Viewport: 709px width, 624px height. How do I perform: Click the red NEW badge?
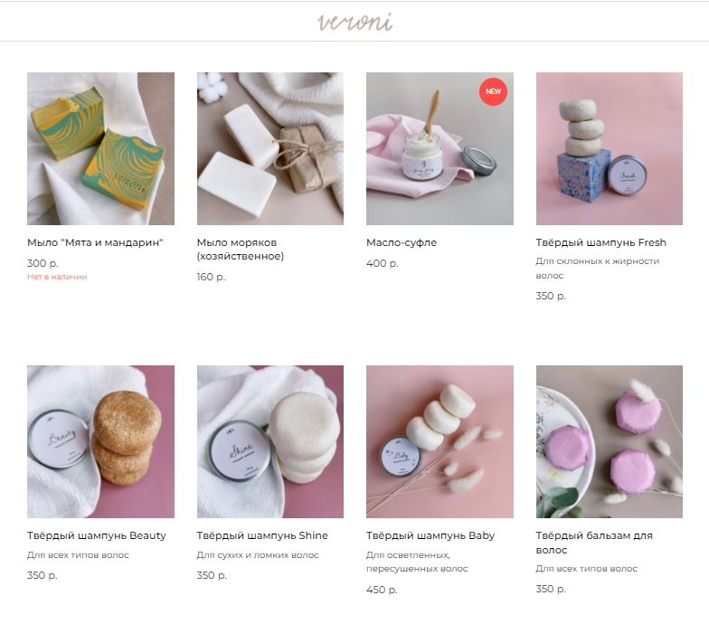pos(493,91)
